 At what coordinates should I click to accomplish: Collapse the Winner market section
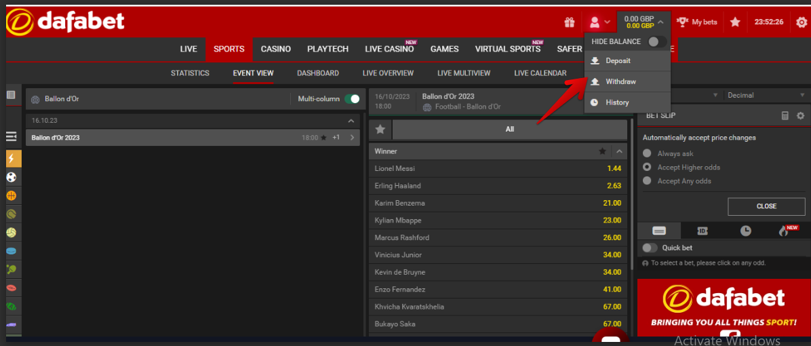pos(619,151)
